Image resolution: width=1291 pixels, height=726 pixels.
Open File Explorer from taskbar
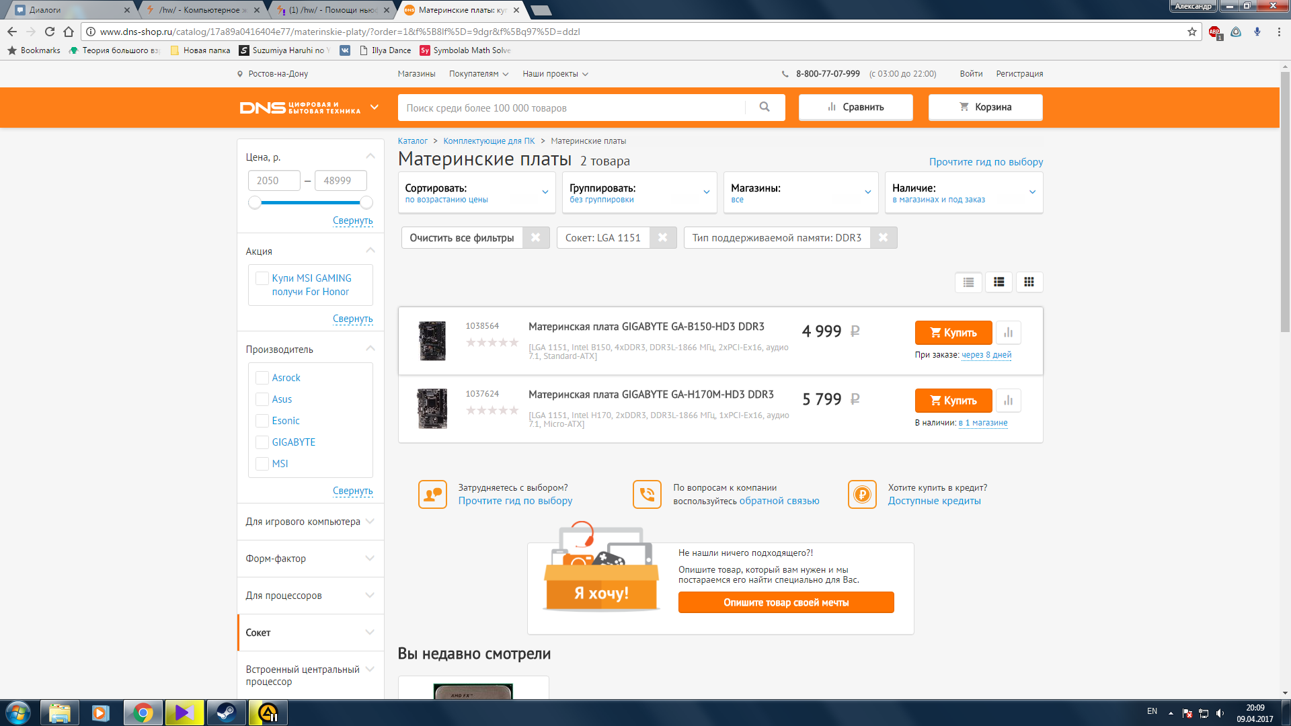coord(60,713)
